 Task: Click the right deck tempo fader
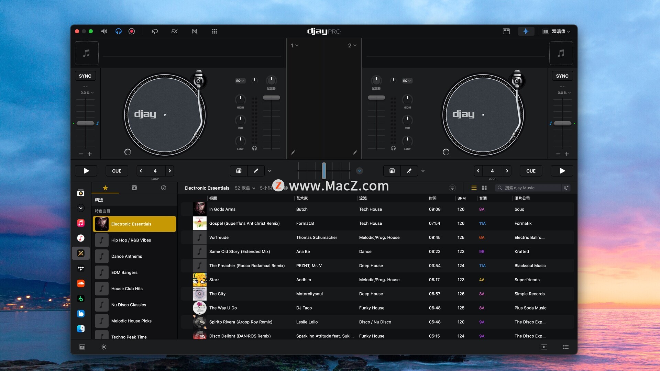point(562,123)
